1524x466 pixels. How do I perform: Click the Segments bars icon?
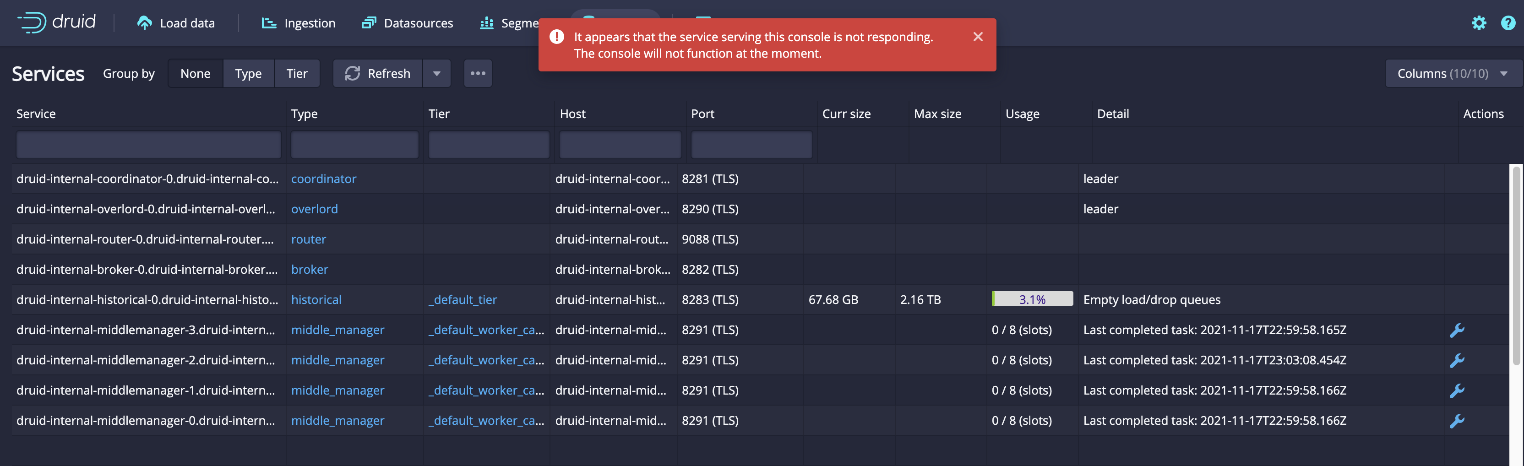(486, 23)
